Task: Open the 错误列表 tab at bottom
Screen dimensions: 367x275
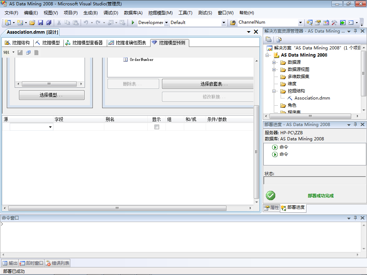Action: click(x=58, y=263)
